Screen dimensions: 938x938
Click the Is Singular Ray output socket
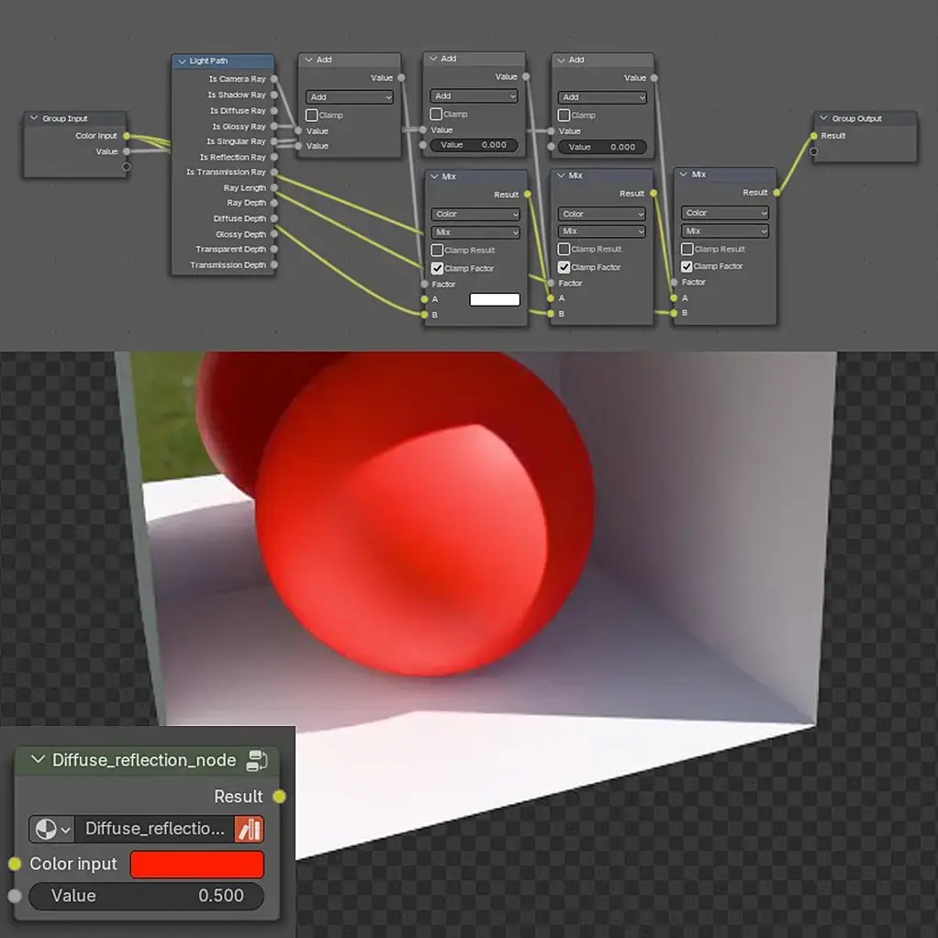coord(274,141)
